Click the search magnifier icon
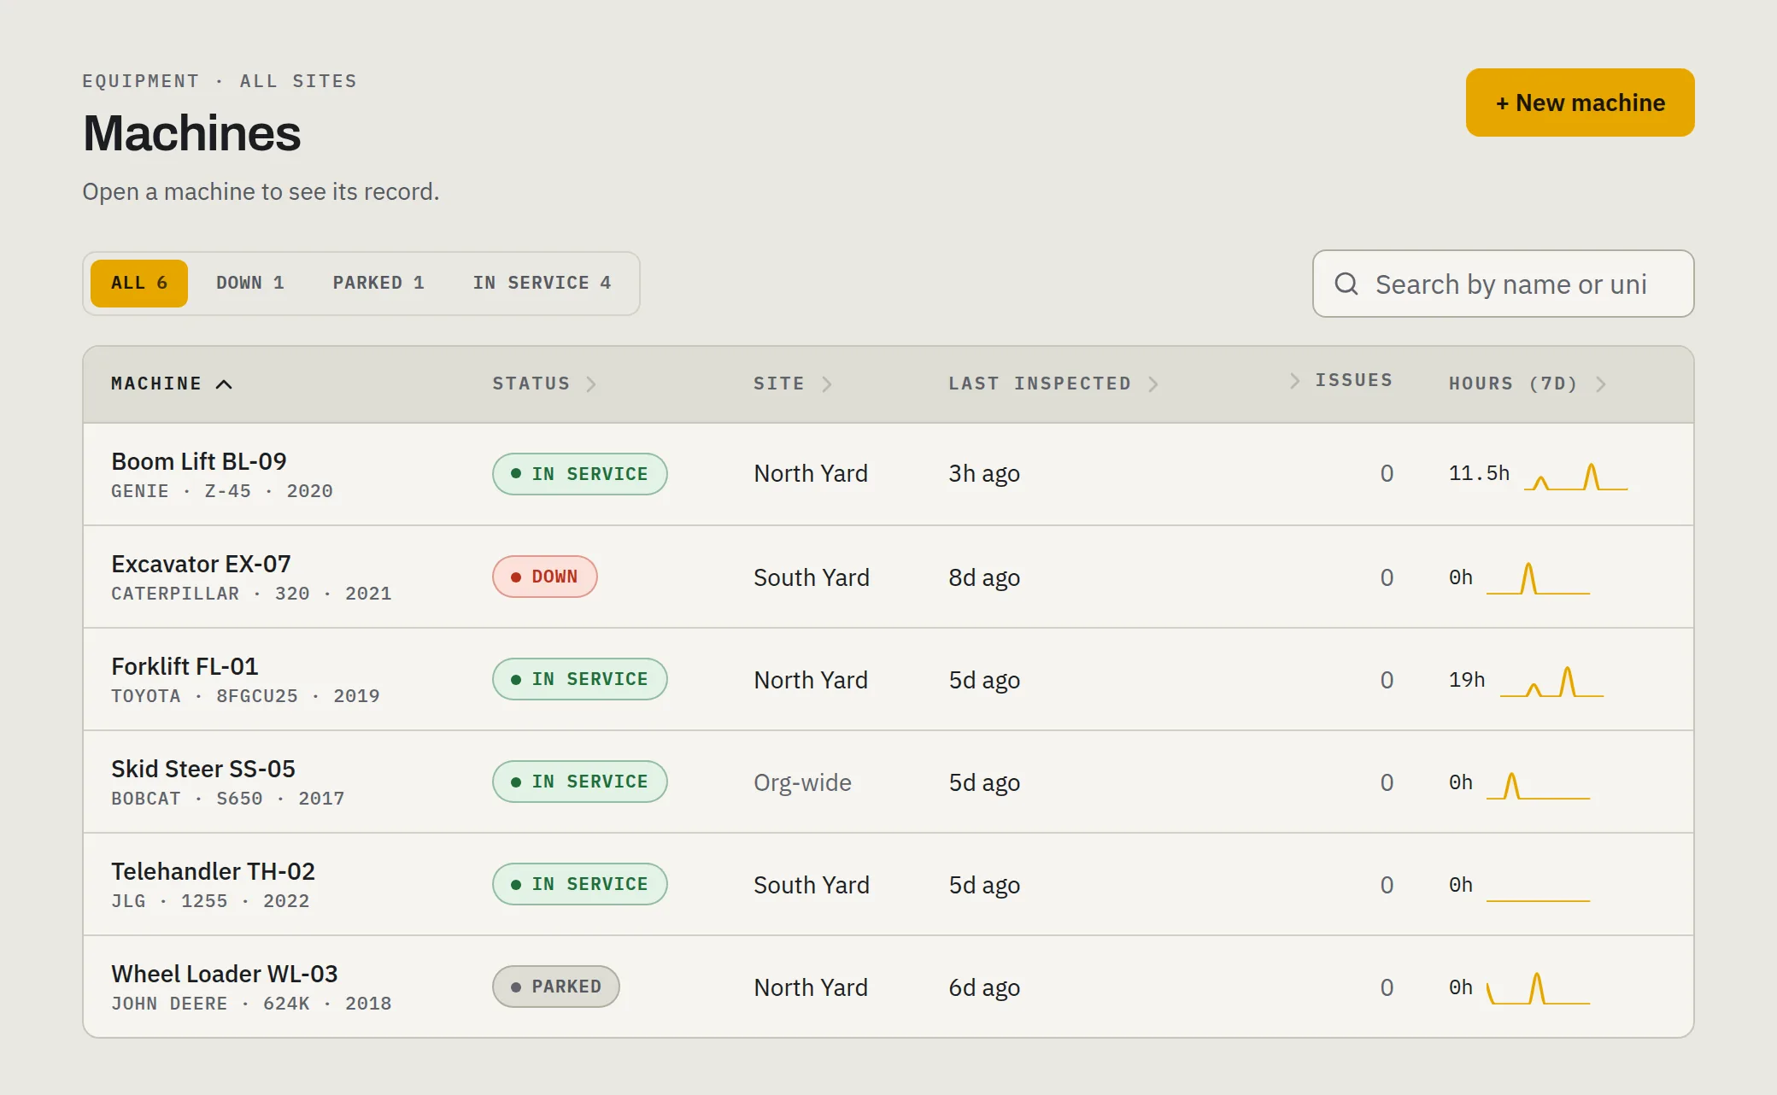 [1346, 284]
